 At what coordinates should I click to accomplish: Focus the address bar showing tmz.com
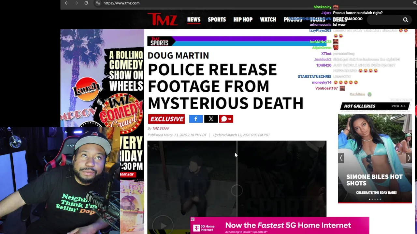coord(121,3)
